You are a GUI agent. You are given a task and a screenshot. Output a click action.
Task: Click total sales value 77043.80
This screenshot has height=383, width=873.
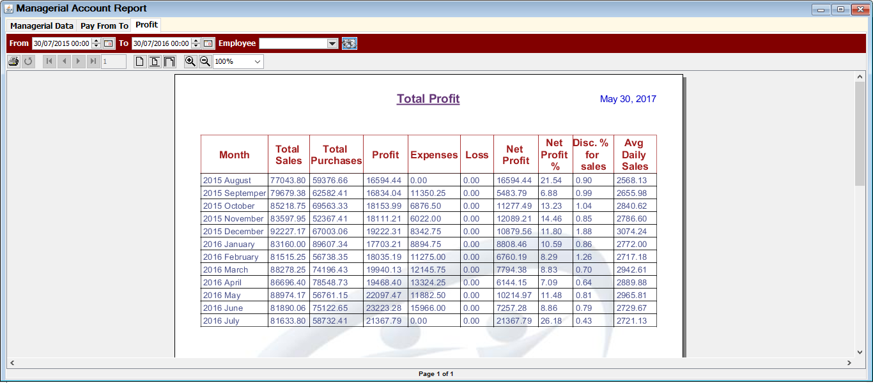pos(288,181)
